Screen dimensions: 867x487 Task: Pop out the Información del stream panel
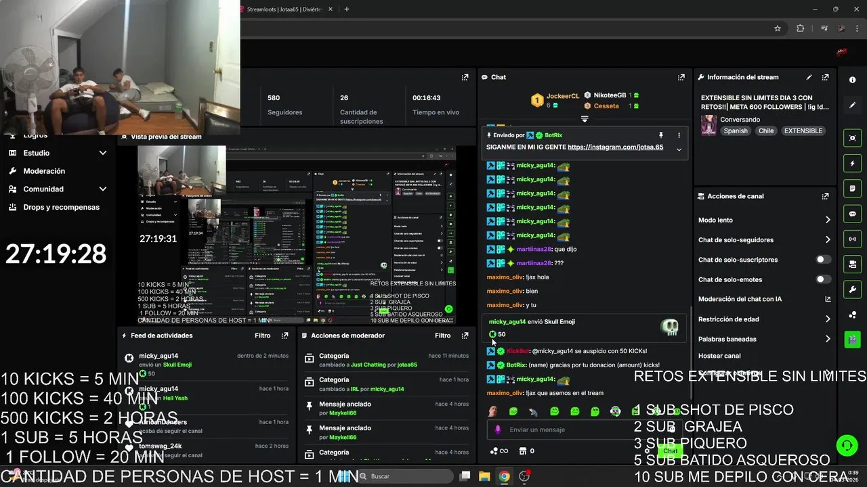[825, 77]
